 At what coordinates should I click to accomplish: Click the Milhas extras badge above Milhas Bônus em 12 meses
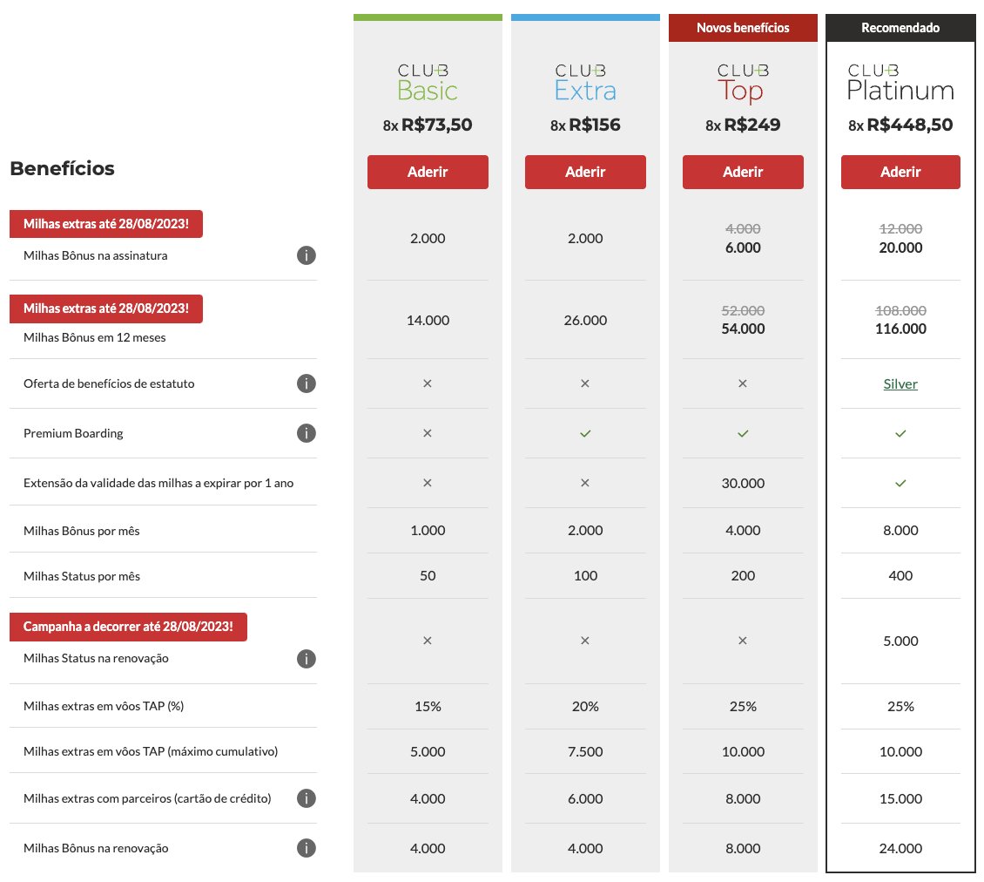[106, 309]
